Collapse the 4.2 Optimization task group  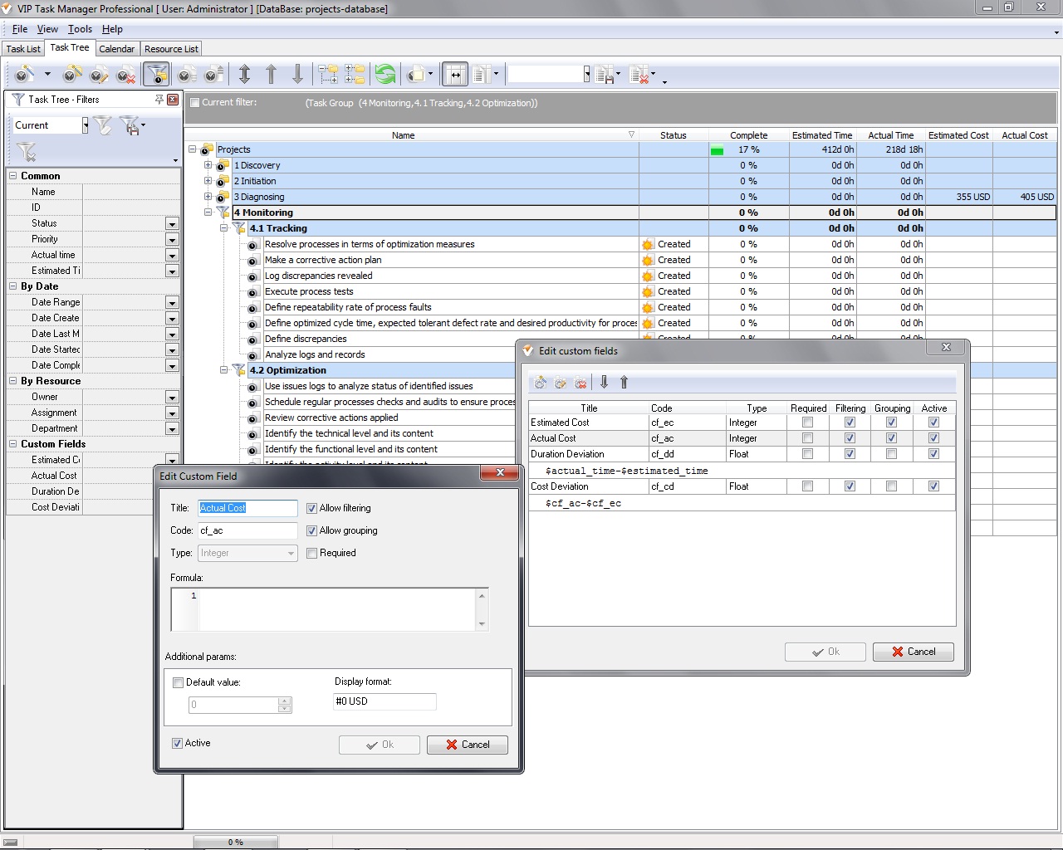[223, 370]
